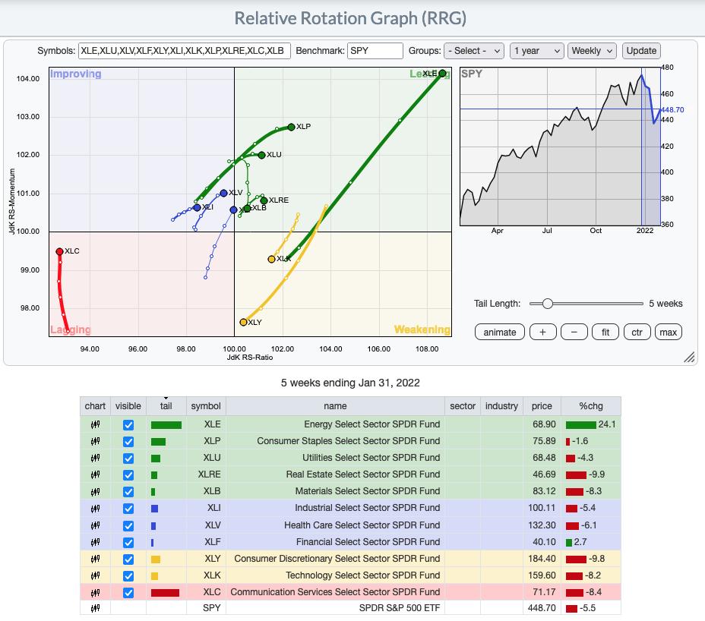Click Energy Select Sector SPDR Fund name
This screenshot has height=621, width=705.
[x=371, y=424]
